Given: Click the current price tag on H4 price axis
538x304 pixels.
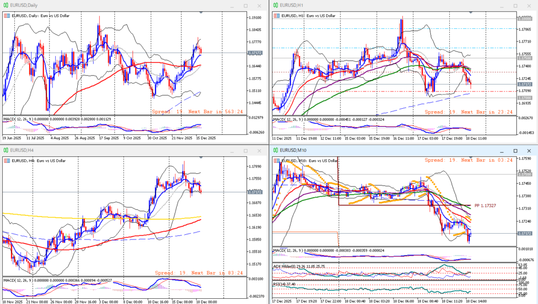Looking at the screenshot, I should point(254,192).
